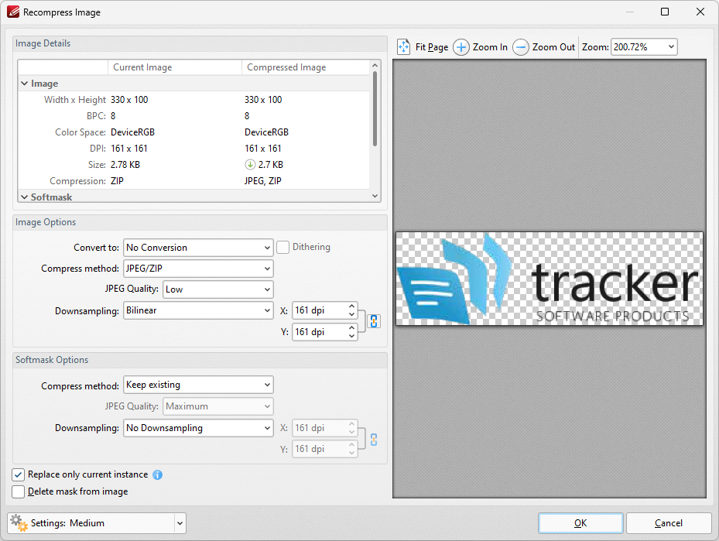Open the Convert to dropdown

[198, 248]
